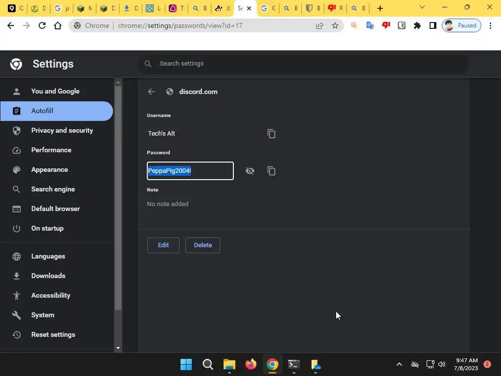Open the Bitwarden shield extension
Screen dimensions: 501x376
402,25
